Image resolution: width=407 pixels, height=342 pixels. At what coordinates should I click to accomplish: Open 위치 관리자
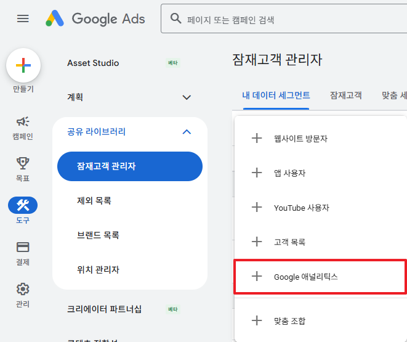pyautogui.click(x=98, y=269)
